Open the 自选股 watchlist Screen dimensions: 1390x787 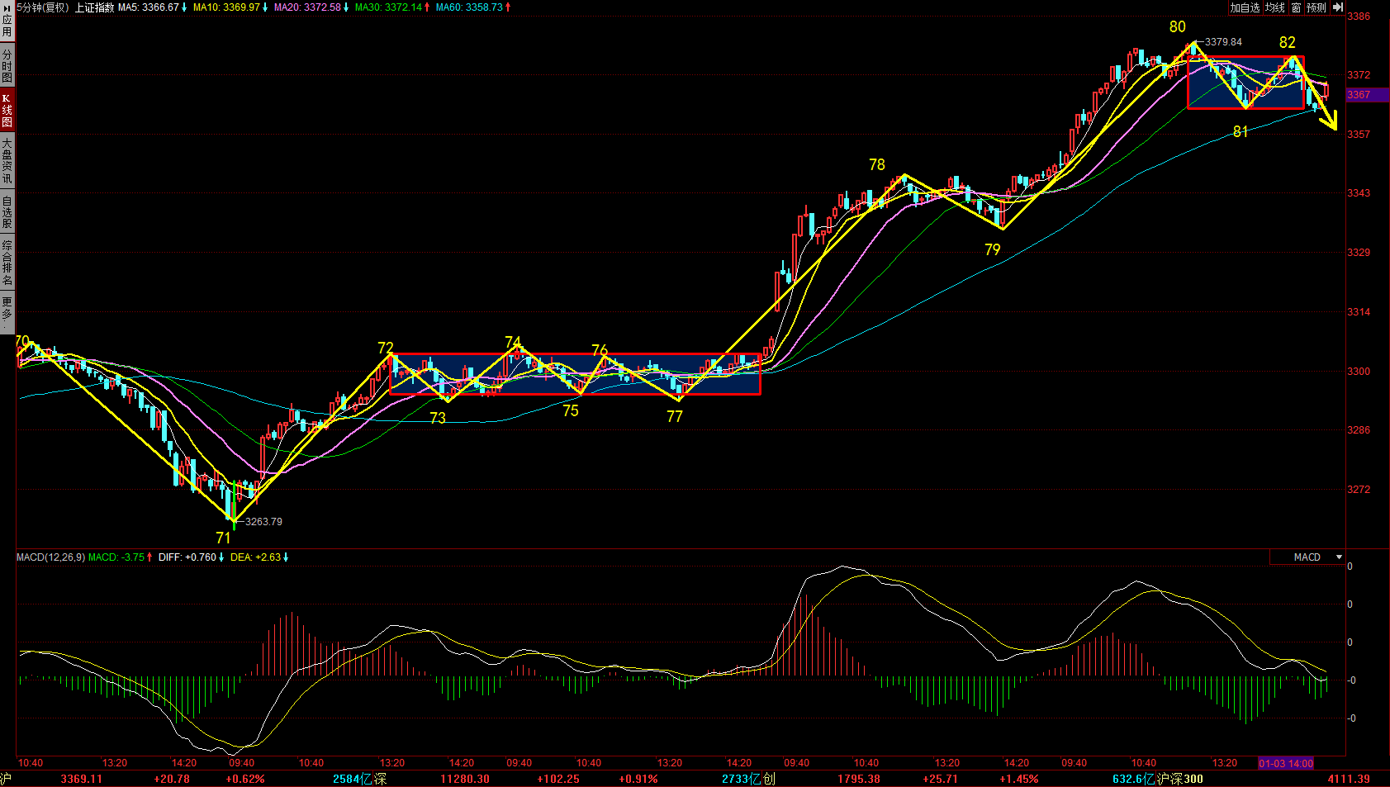(x=7, y=211)
